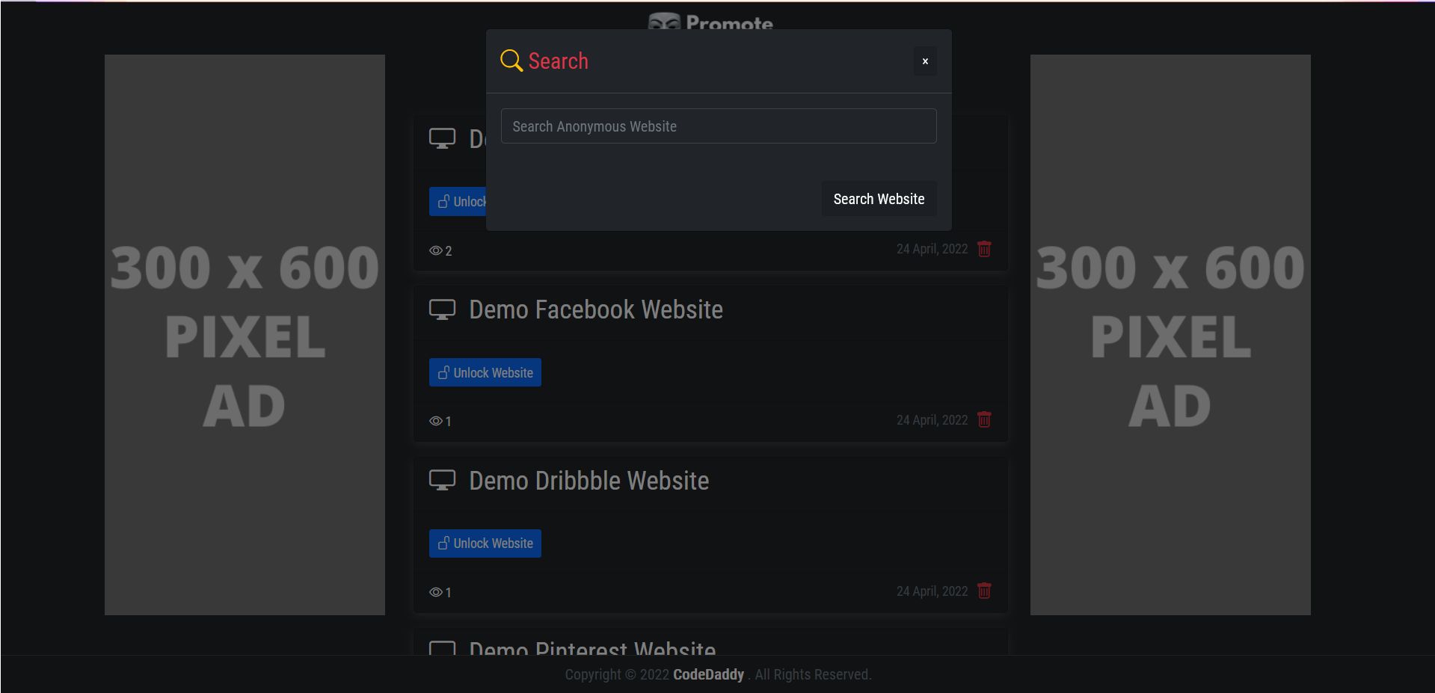Click the partly hidden Unlock button on the first card
Screen dimensions: 1435x693
click(x=458, y=202)
